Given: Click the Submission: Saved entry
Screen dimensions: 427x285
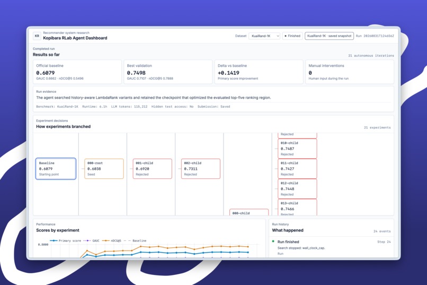Looking at the screenshot, I should point(214,107).
